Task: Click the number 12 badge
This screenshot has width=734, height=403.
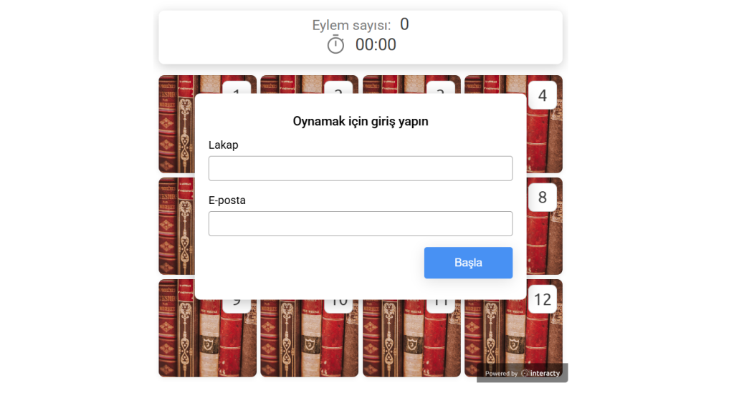Action: point(543,299)
